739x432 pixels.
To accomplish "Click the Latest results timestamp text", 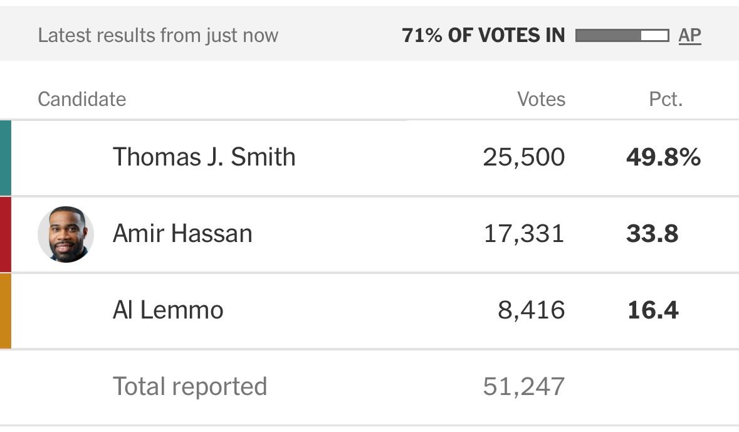I will click(x=158, y=35).
